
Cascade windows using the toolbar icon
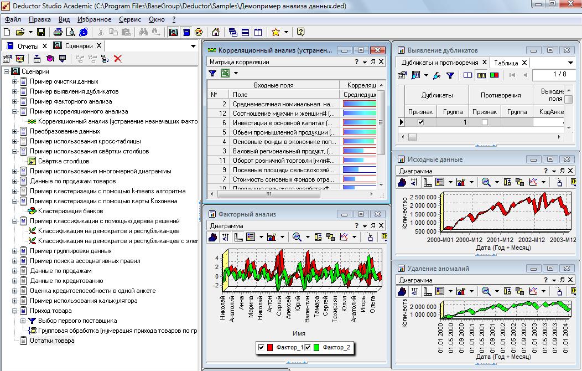[x=233, y=32]
